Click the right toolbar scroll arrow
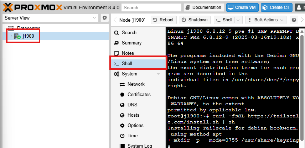Viewport: 305px width, 148px height. coord(302,20)
